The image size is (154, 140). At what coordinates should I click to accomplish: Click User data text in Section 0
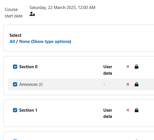coord(108,70)
